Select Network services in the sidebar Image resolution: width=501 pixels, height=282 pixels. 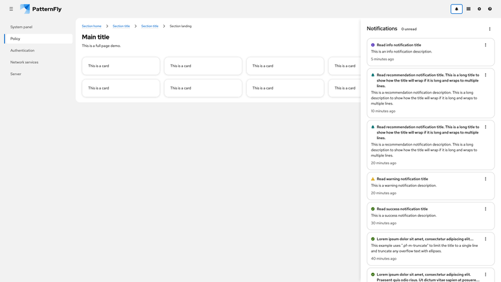click(38, 62)
